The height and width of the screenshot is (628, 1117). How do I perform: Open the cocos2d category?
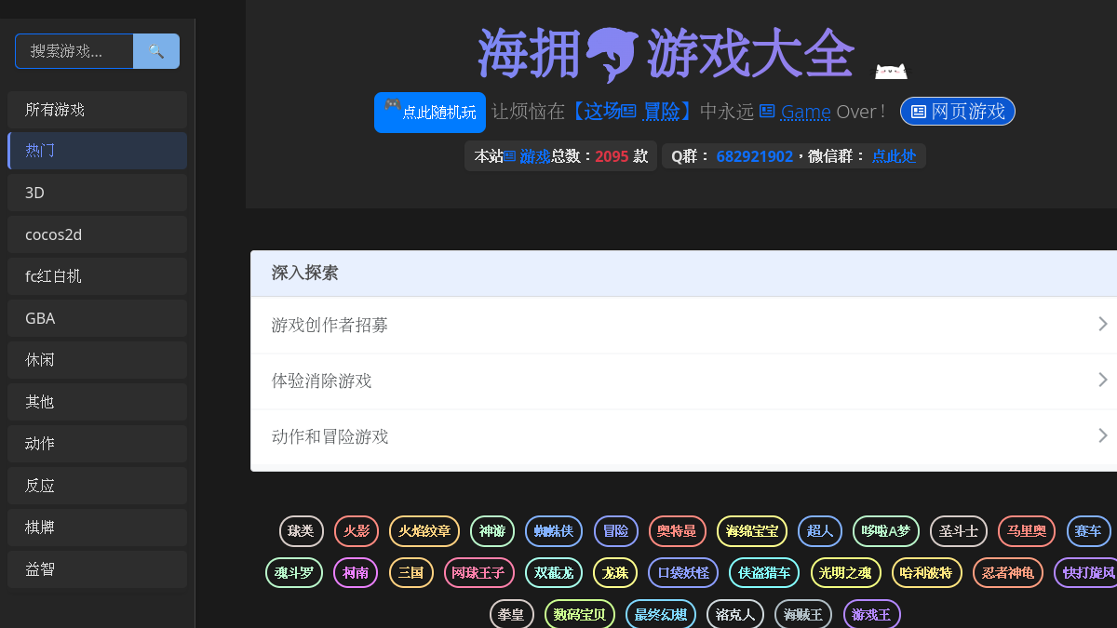coord(98,234)
